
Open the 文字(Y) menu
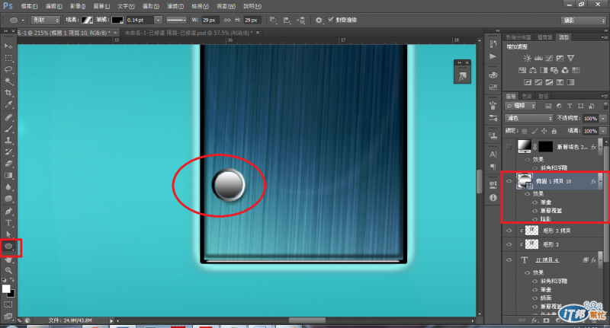(x=126, y=6)
